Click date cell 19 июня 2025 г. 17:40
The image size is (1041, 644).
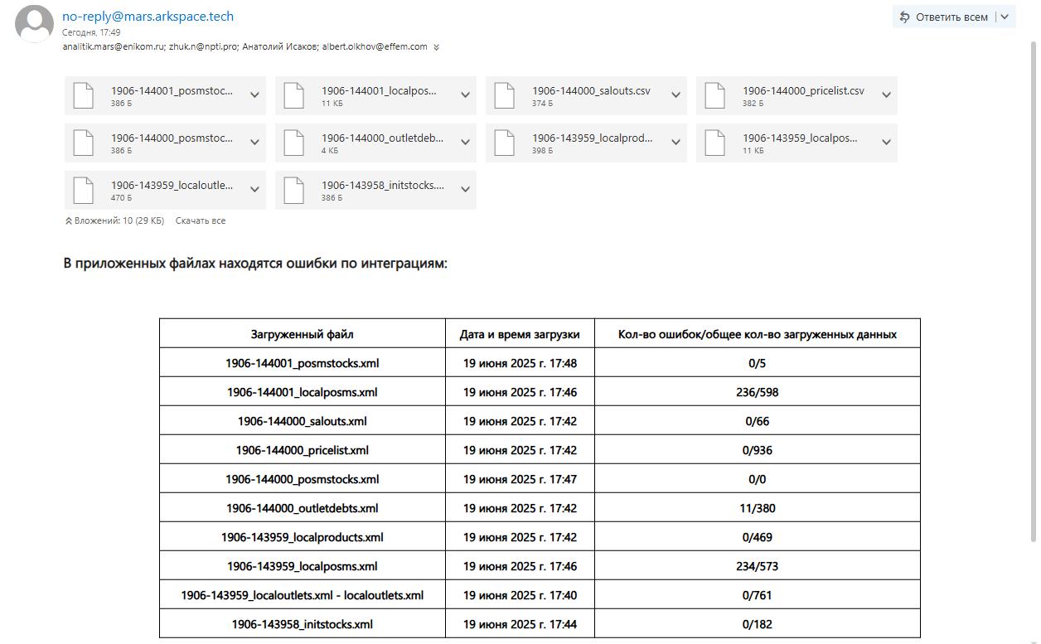point(520,595)
